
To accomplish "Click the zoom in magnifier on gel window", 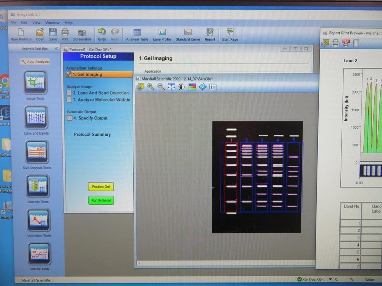I will (x=151, y=87).
